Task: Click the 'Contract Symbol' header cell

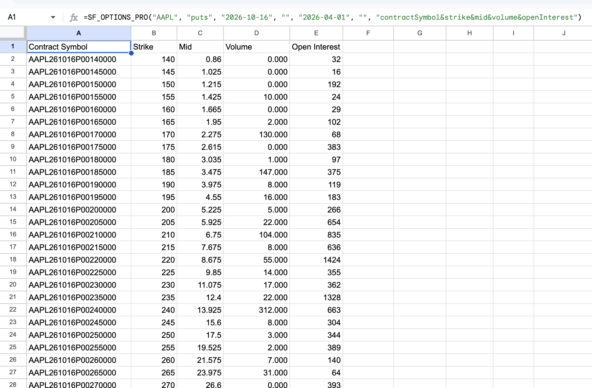Action: coord(79,47)
